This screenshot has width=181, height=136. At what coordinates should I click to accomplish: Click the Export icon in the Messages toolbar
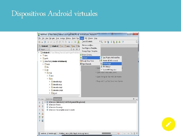click(x=39, y=117)
